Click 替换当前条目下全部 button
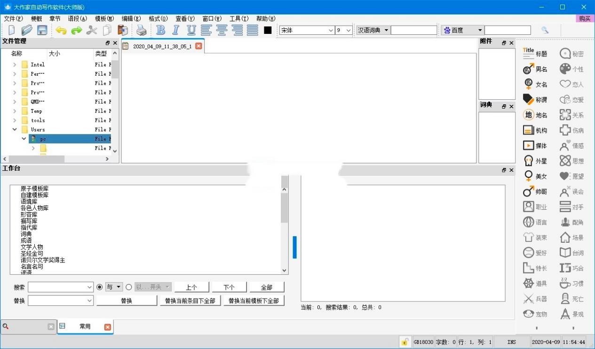This screenshot has width=595, height=349. click(190, 301)
